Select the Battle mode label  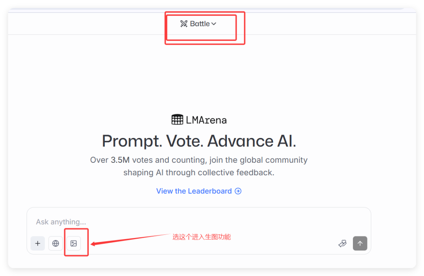coord(200,24)
